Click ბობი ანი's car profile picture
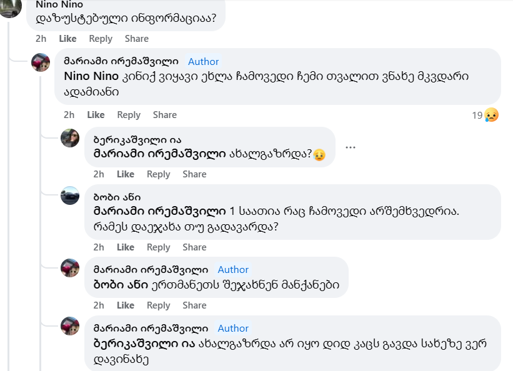The image size is (513, 371). coord(70,195)
